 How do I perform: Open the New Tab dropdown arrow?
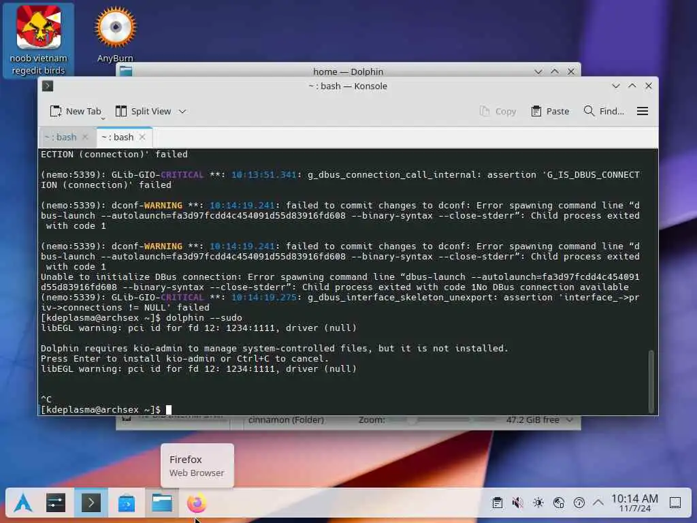103,118
